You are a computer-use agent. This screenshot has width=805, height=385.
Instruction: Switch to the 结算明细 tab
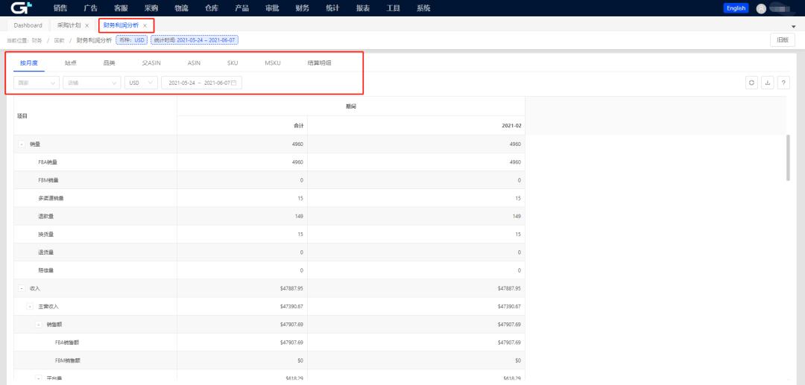pos(320,63)
